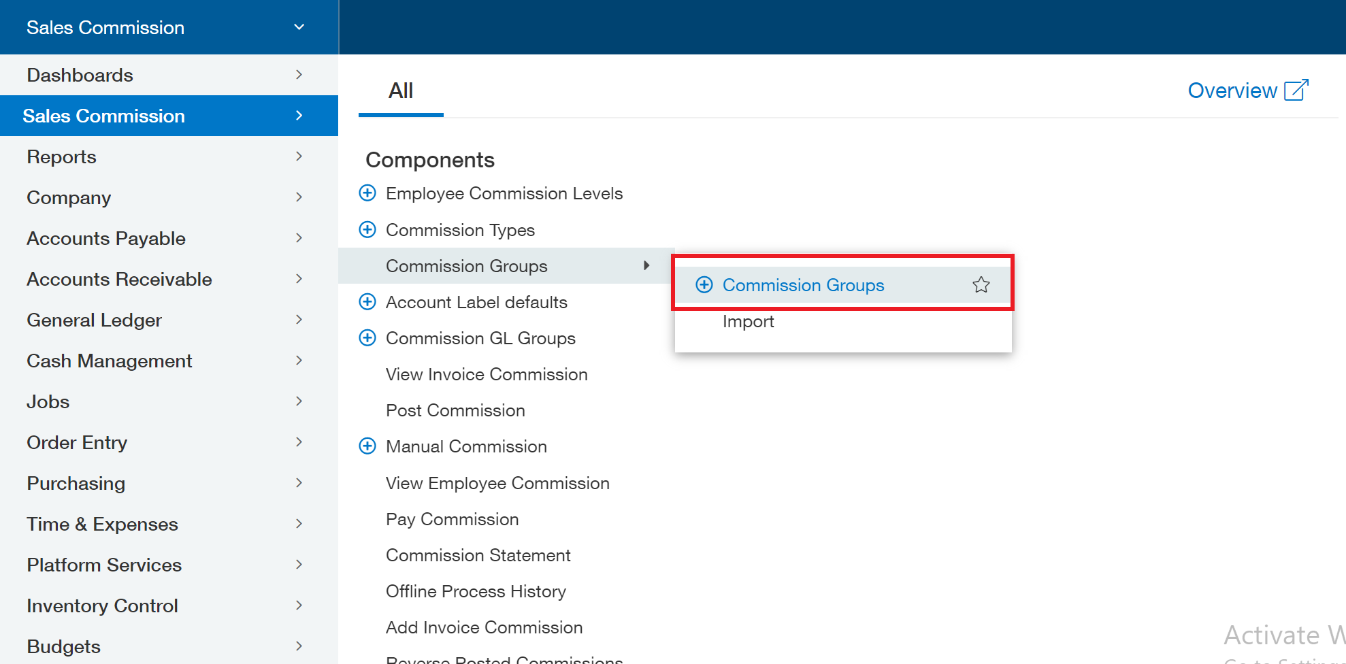Image resolution: width=1346 pixels, height=664 pixels.
Task: Select the All tab
Action: coord(401,90)
